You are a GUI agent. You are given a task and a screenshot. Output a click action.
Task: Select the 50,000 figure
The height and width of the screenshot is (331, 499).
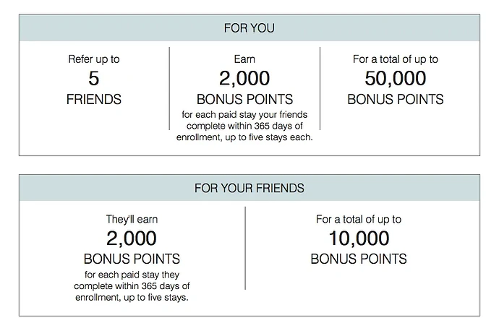[395, 79]
